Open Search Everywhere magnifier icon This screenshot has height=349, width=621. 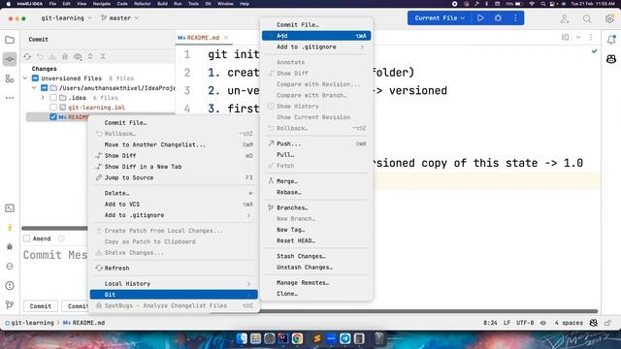click(587, 18)
